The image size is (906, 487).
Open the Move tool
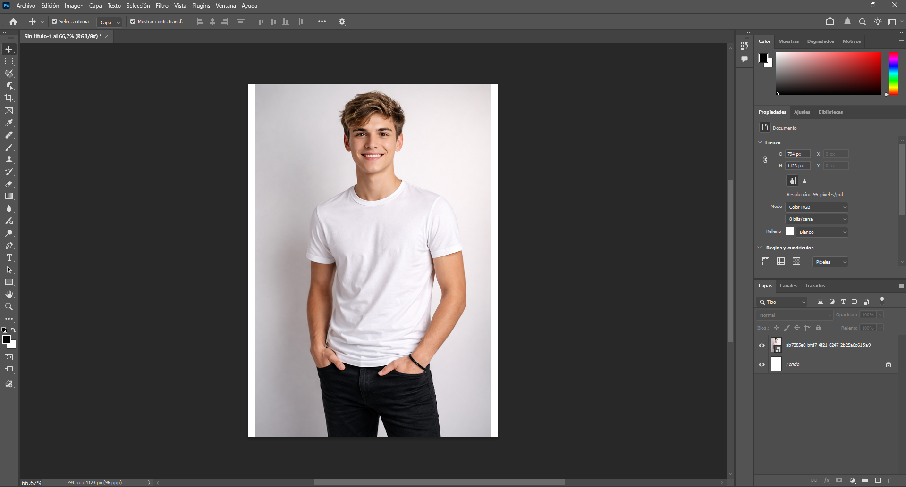tap(9, 49)
